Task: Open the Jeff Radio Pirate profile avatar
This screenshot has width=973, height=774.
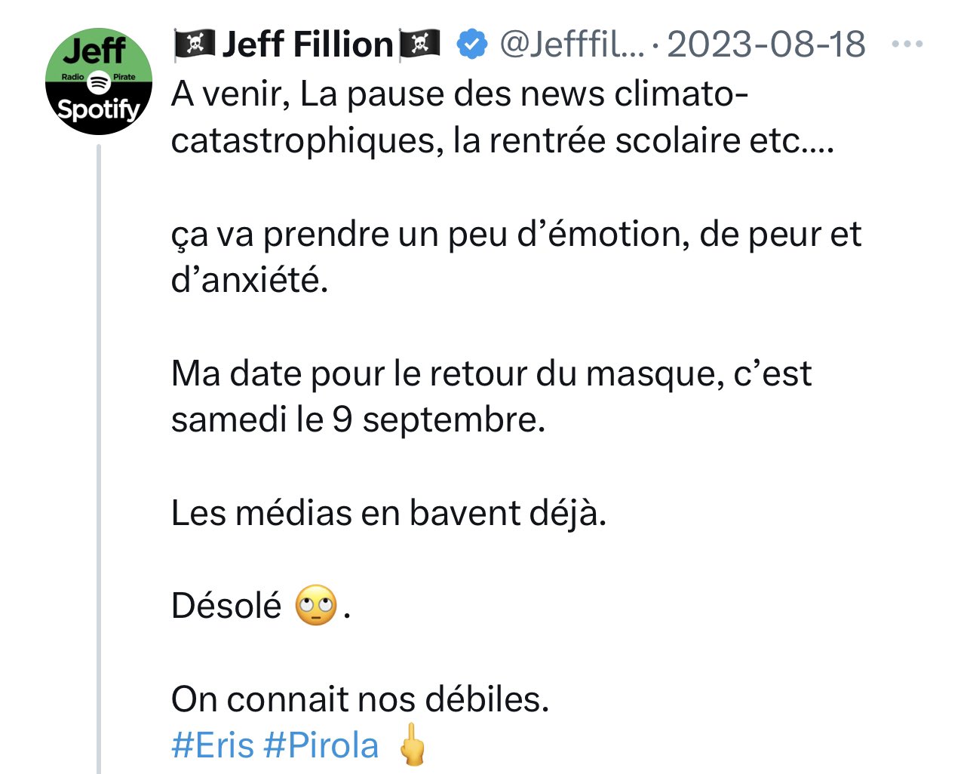Action: (99, 81)
